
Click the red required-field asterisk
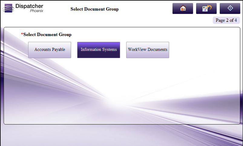click(22, 35)
